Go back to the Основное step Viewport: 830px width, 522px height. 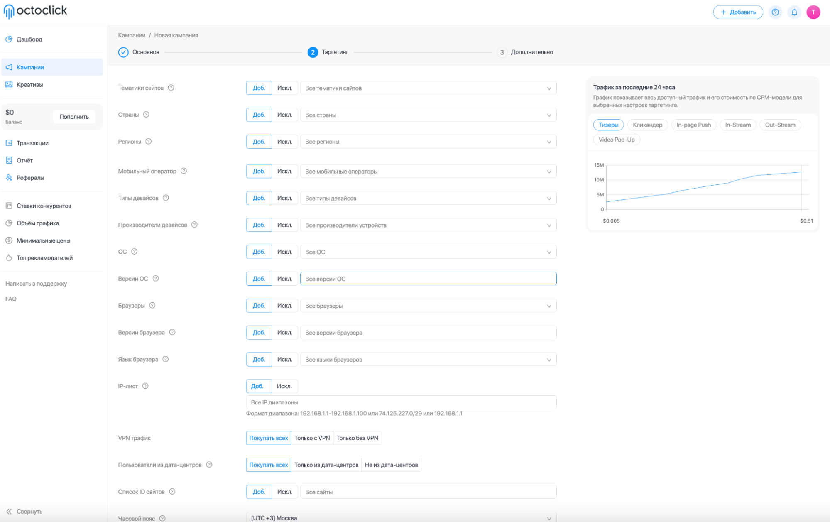139,52
